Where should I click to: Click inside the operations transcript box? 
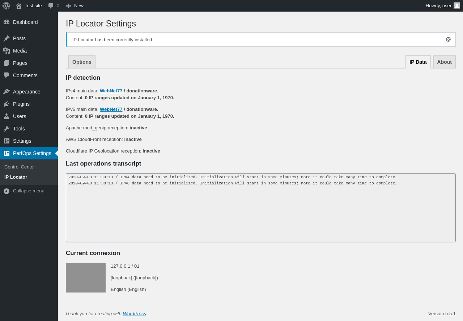tap(260, 214)
